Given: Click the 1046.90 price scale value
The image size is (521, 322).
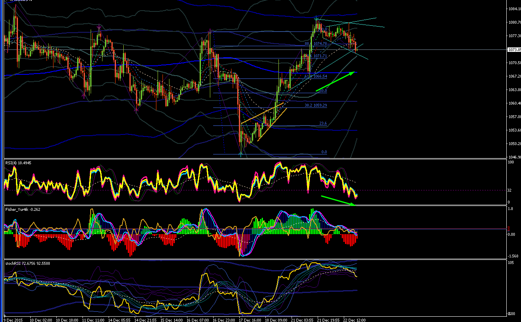Looking at the screenshot, I should coord(514,157).
